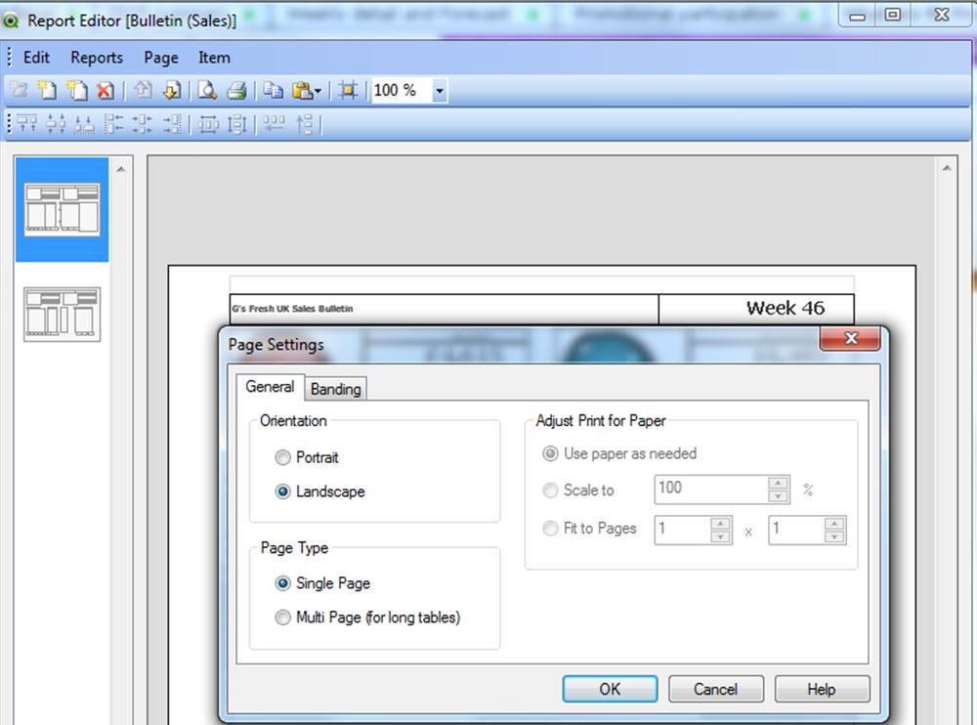Open the zoom percentage dropdown

pos(438,90)
